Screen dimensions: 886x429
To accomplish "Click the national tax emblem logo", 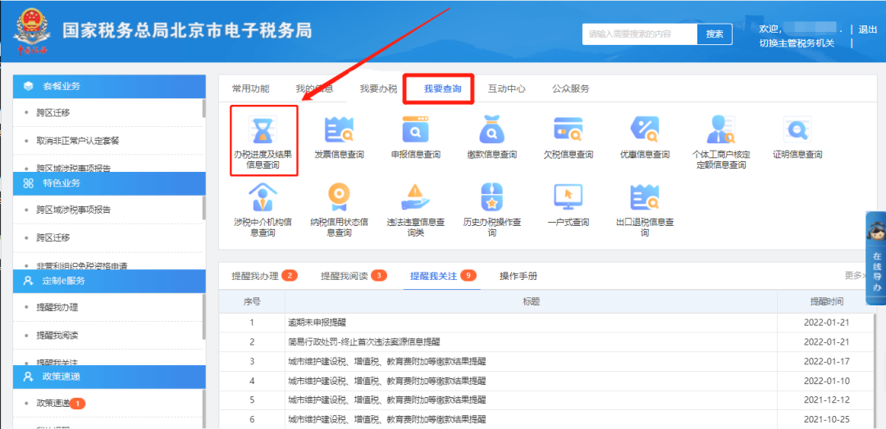I will tap(32, 31).
